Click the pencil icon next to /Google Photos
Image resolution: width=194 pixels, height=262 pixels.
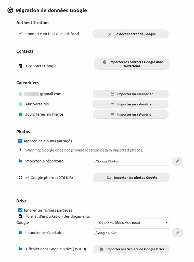[177, 161]
